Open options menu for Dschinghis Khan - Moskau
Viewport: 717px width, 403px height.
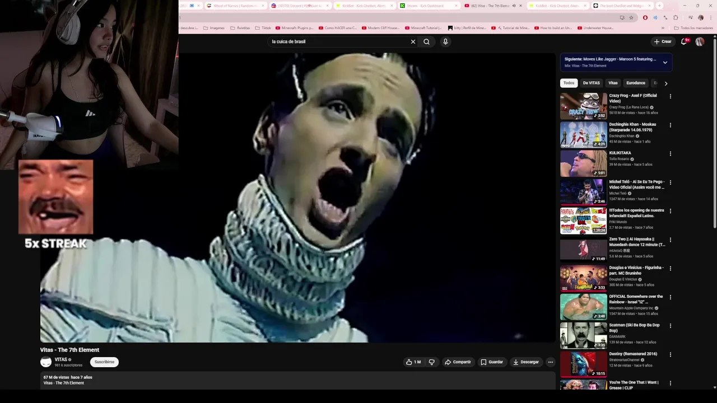point(670,125)
